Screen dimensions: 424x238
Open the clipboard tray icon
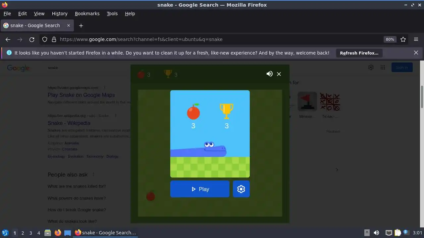click(x=397, y=233)
